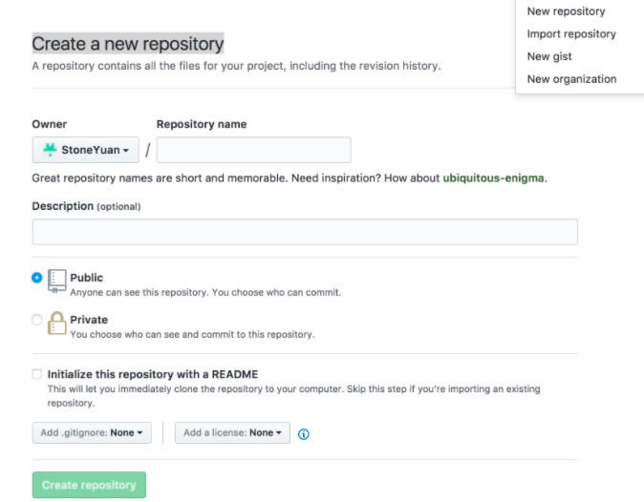644x502 pixels.
Task: Select the Private radio button
Action: coord(37,321)
